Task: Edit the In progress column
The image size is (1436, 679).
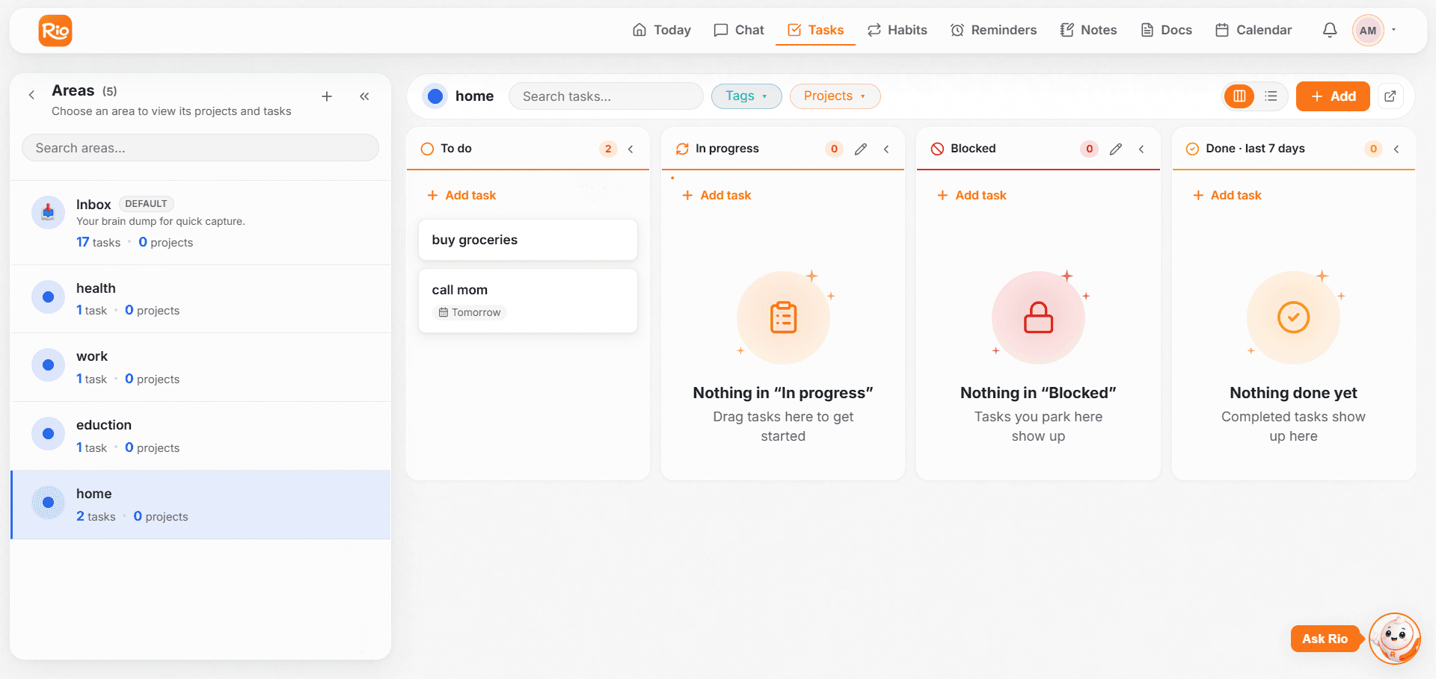Action: click(x=861, y=149)
